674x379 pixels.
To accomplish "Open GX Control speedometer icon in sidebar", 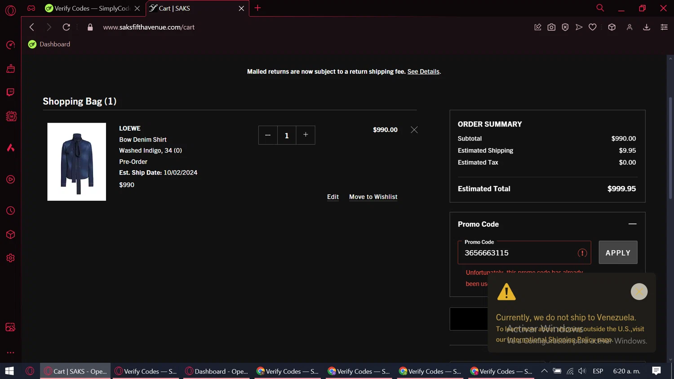I will [10, 45].
